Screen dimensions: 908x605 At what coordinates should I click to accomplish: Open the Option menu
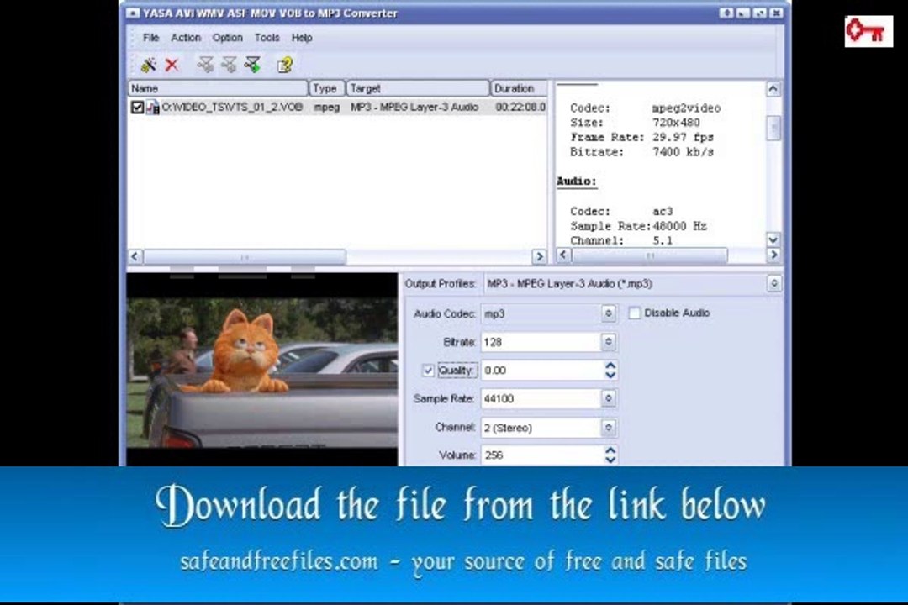point(228,38)
